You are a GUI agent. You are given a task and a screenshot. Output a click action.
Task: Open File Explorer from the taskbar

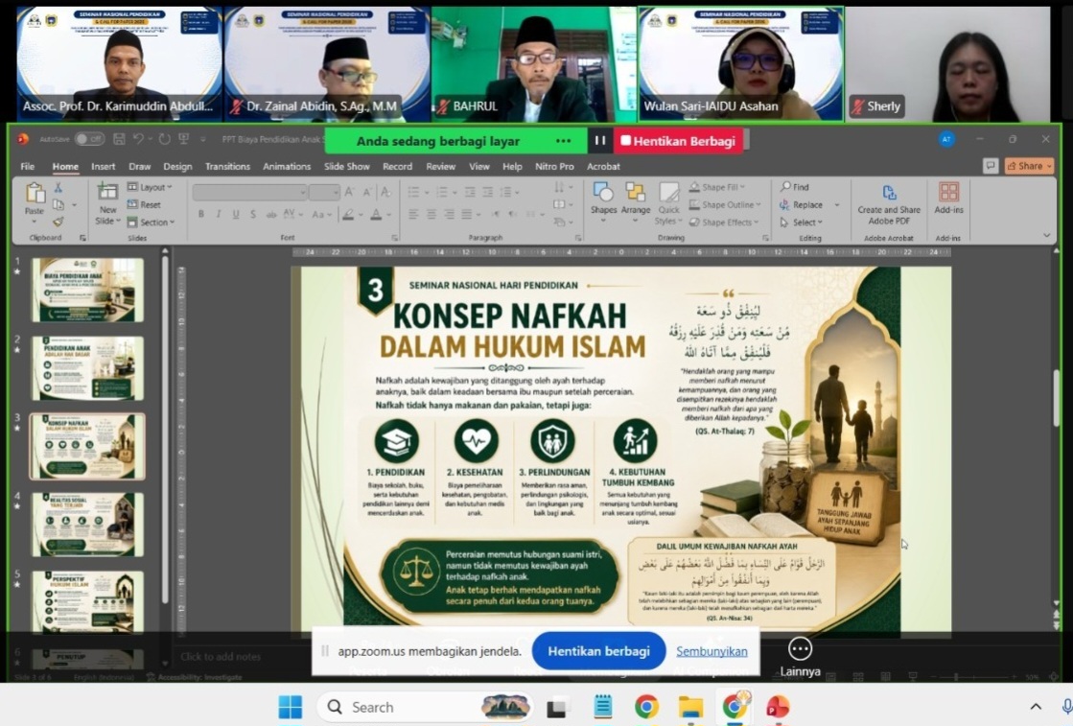[690, 707]
